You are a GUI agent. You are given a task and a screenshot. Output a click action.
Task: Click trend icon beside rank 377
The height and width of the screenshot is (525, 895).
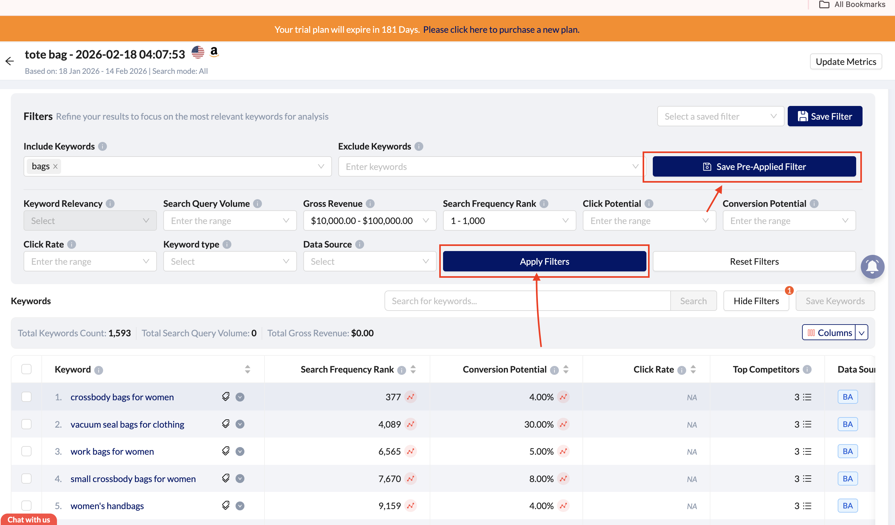click(411, 397)
